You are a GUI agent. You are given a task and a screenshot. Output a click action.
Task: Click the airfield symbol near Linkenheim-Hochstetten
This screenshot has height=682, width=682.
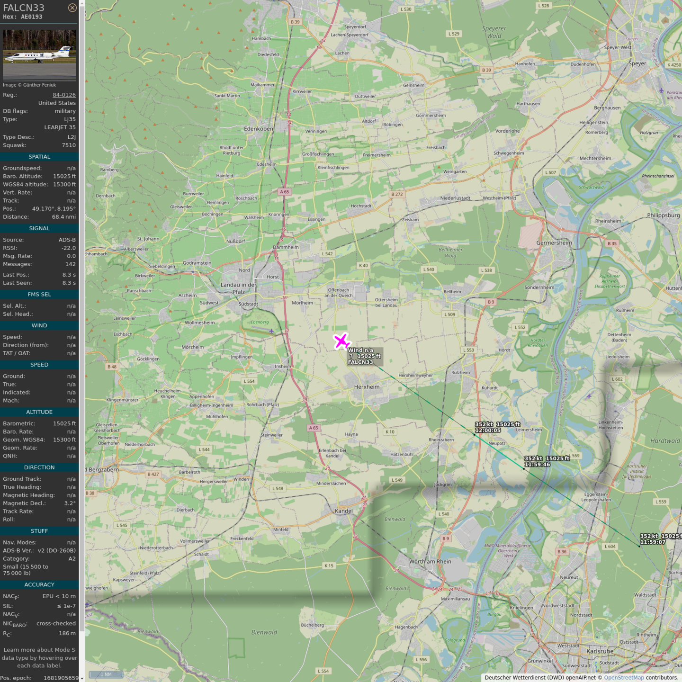pos(589,396)
